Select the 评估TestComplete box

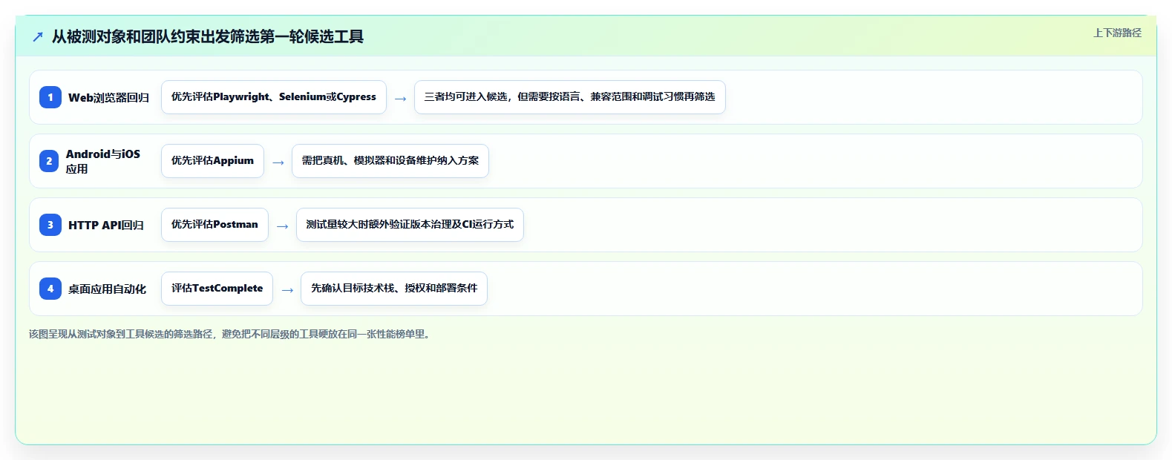point(217,289)
